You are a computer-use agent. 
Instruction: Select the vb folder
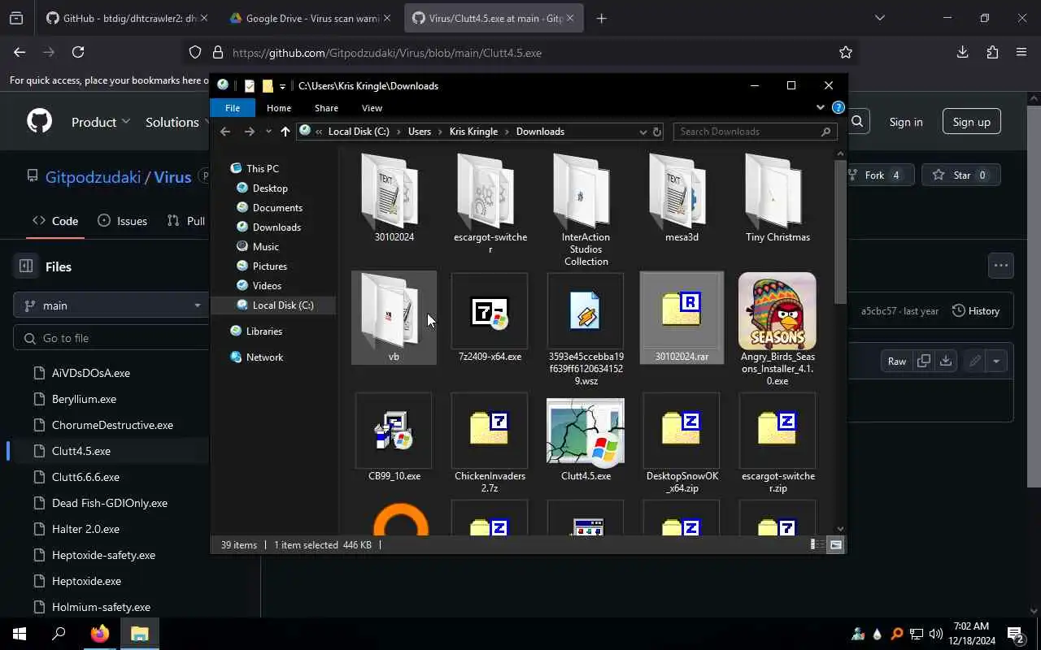click(x=394, y=318)
